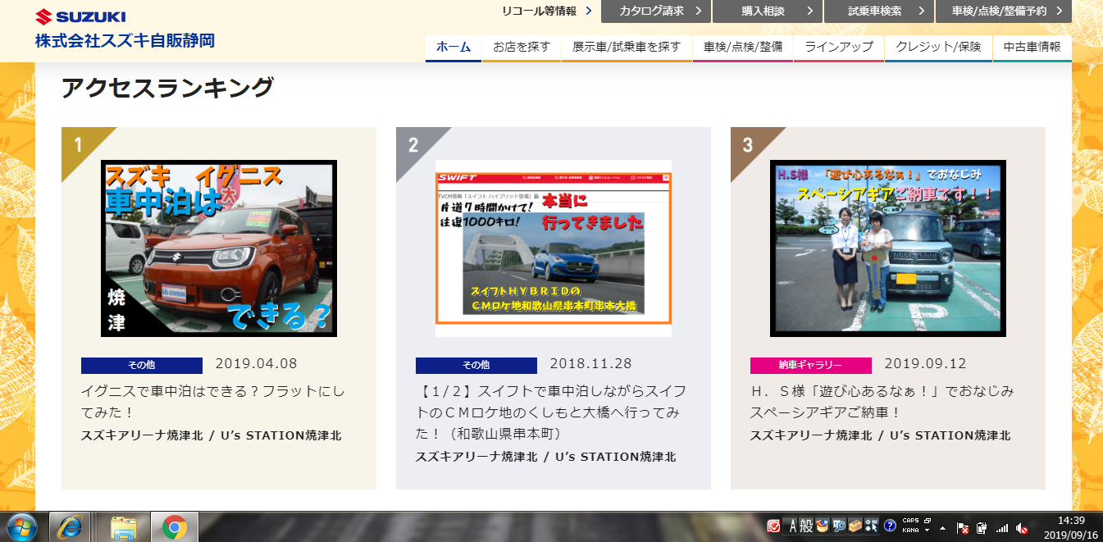
Task: Switch to Google Chrome in the taskbar
Action: [174, 527]
